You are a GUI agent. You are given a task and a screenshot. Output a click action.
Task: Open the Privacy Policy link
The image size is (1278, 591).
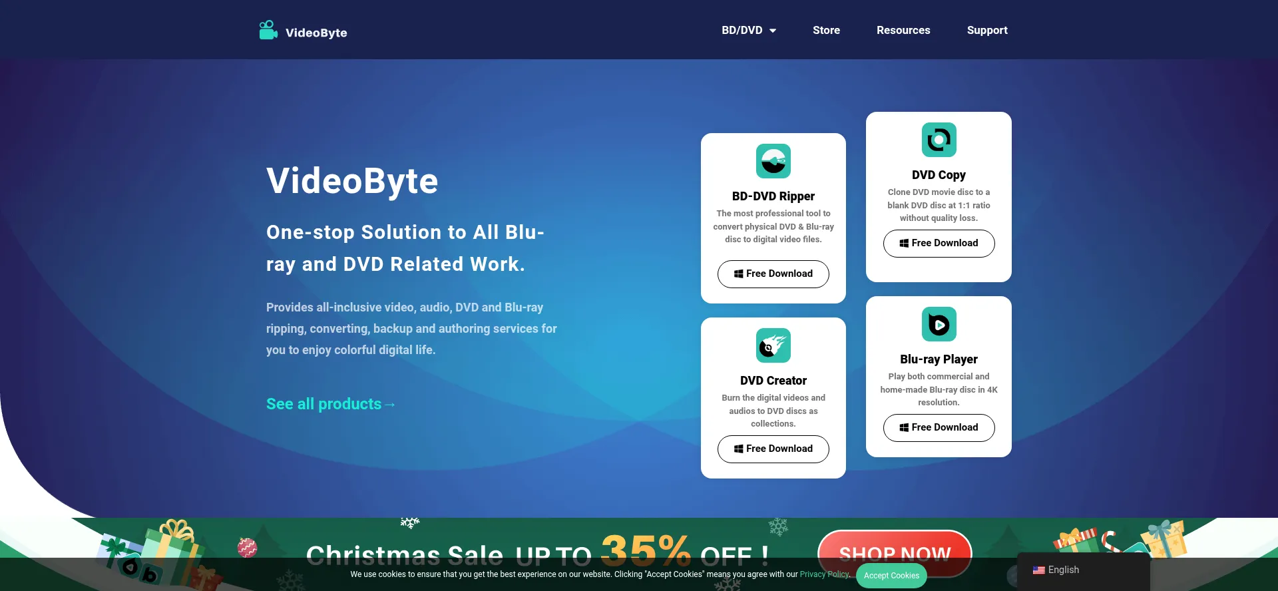click(825, 574)
